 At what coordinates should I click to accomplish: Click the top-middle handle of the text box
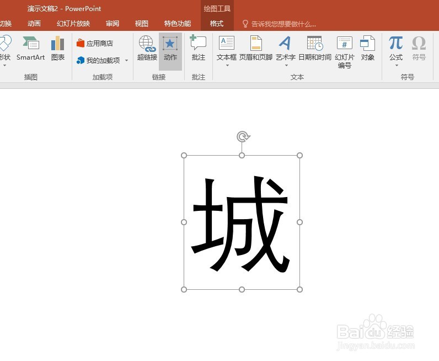pyautogui.click(x=242, y=155)
